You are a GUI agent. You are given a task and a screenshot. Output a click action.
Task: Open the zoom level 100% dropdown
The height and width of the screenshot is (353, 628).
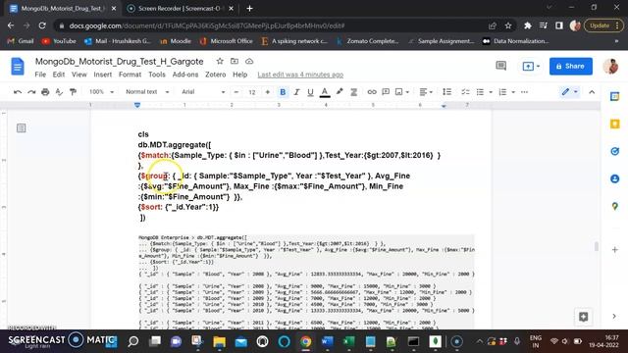tap(101, 92)
